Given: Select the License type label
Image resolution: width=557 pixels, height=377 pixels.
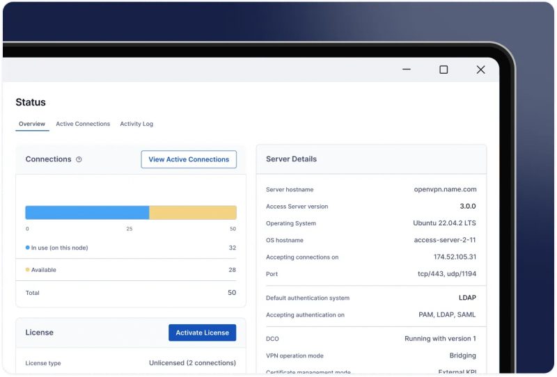Looking at the screenshot, I should 43,363.
